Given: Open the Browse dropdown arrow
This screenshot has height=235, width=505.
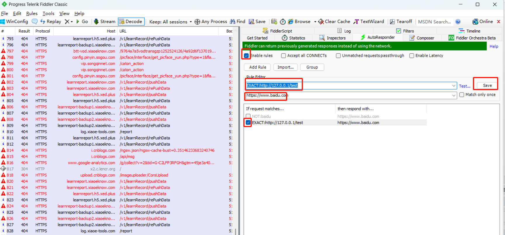Looking at the screenshot, I should coord(315,22).
